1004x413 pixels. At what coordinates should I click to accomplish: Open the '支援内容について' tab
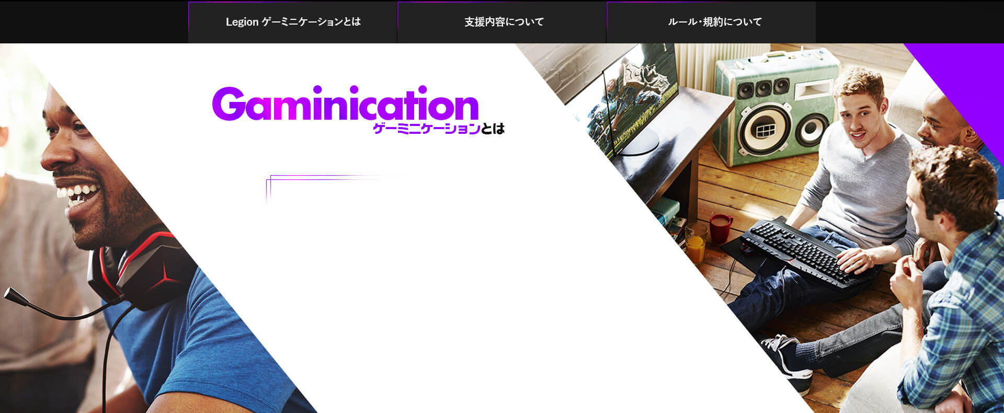coord(502,22)
